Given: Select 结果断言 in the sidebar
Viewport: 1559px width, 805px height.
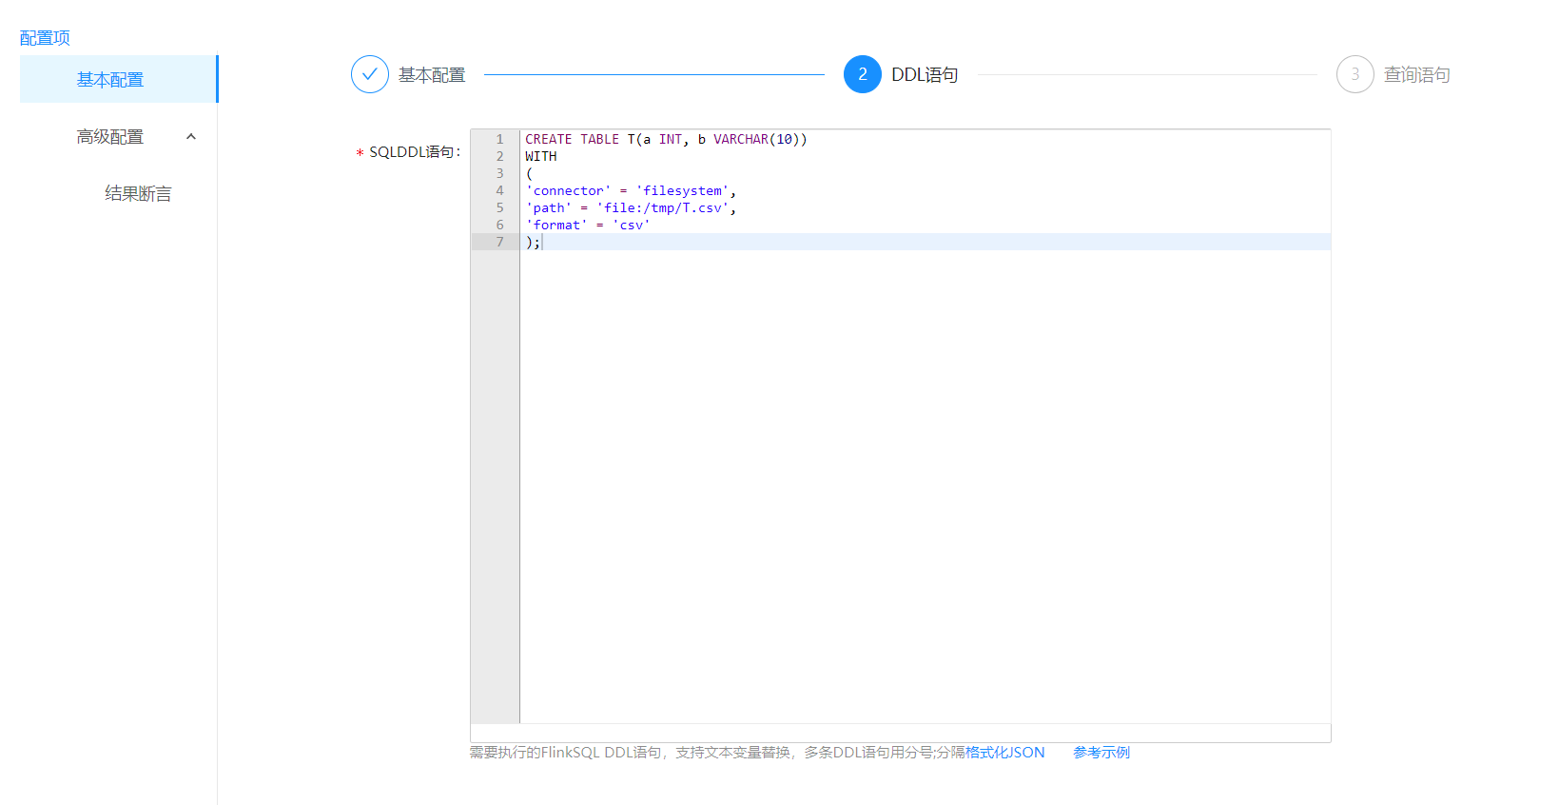Looking at the screenshot, I should tap(138, 194).
